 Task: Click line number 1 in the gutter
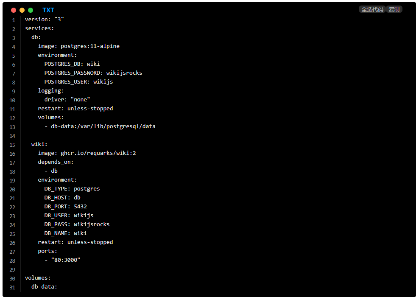coord(14,20)
